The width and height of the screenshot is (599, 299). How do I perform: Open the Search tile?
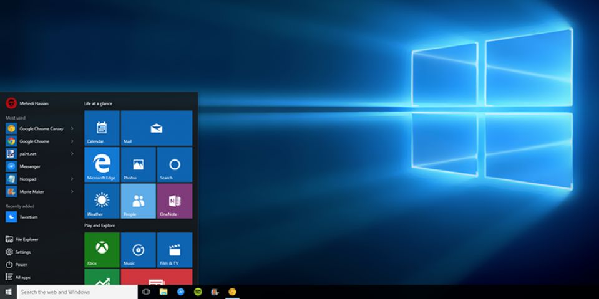175,164
